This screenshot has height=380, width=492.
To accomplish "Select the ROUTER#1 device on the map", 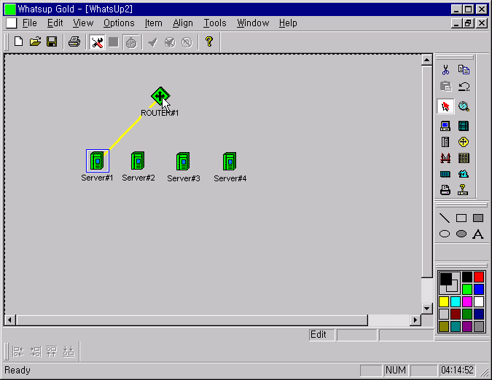I will 160,96.
